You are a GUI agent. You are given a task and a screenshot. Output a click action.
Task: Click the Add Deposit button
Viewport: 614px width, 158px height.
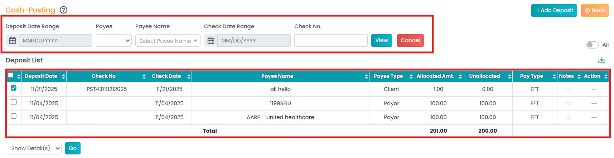coord(554,10)
